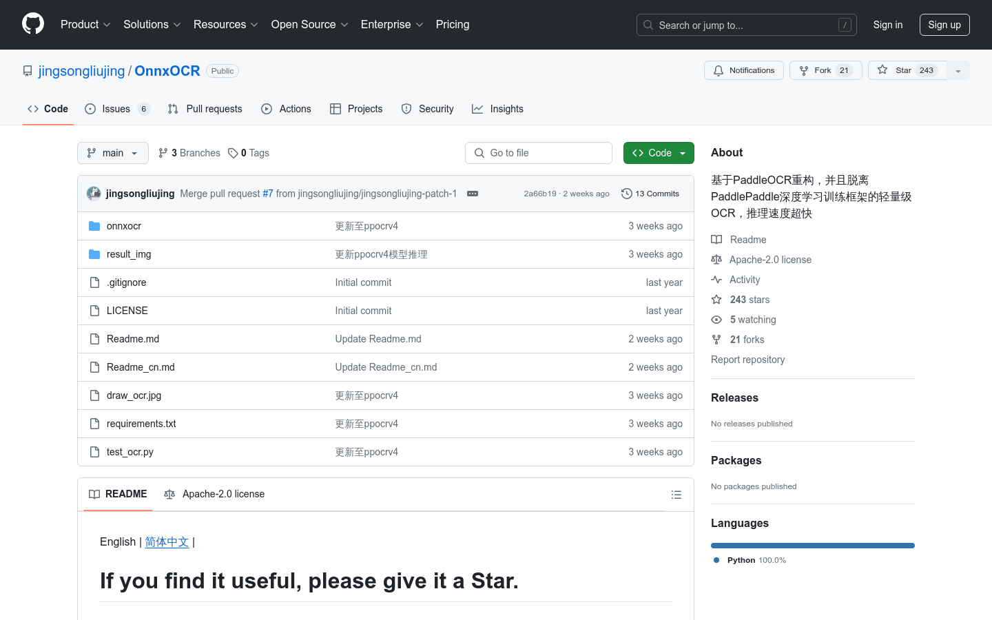Click the Releases heading link
The height and width of the screenshot is (620, 992).
point(734,398)
